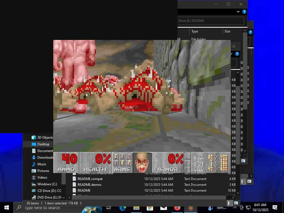Click Doom marine face in status bar
The height and width of the screenshot is (213, 284).
point(142,163)
